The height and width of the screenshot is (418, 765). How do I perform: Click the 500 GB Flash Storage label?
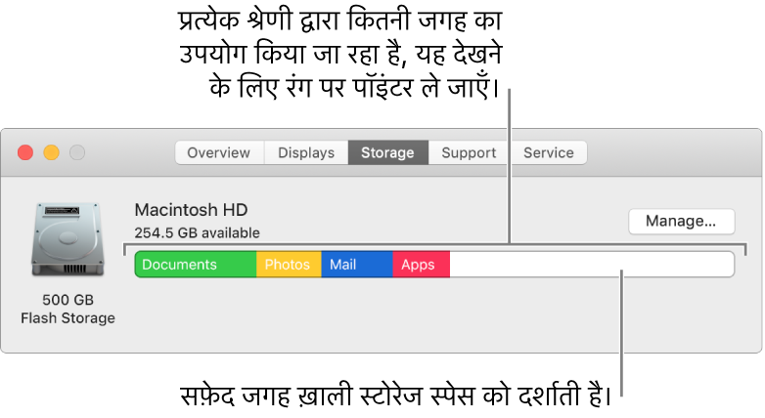(67, 309)
